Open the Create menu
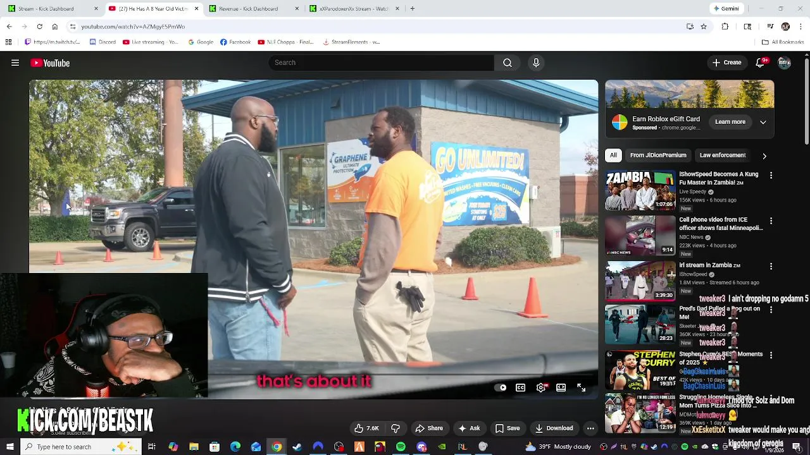The width and height of the screenshot is (810, 455). [726, 63]
